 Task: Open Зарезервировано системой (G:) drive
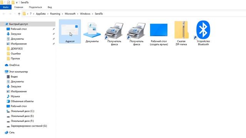coord(29,126)
